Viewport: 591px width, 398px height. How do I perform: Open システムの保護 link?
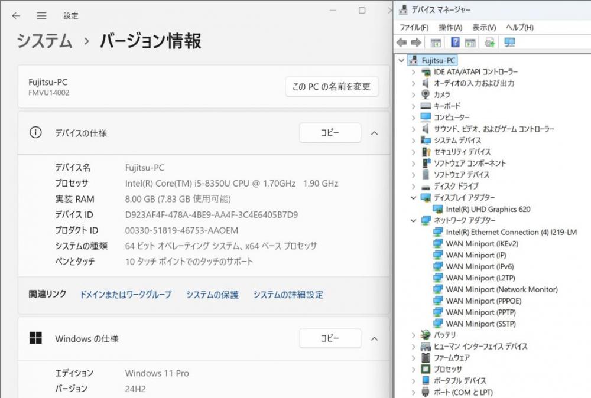coord(212,295)
